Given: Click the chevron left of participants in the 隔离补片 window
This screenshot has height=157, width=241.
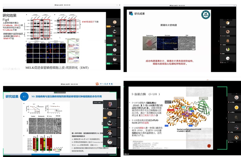Looking at the screenshot, I should pyautogui.click(x=219, y=41).
